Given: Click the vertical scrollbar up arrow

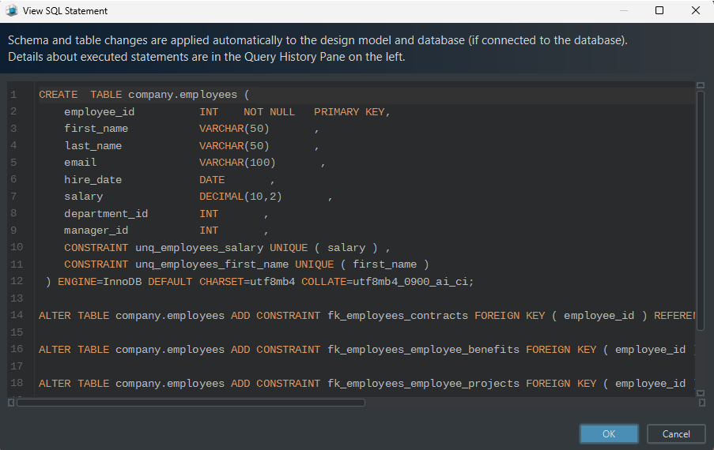Looking at the screenshot, I should tap(701, 85).
